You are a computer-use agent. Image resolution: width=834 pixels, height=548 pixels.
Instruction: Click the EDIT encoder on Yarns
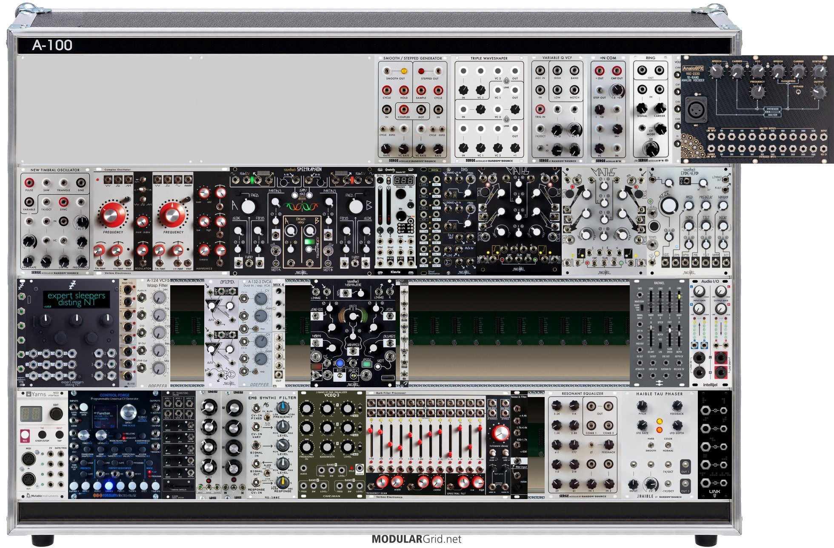pos(56,414)
